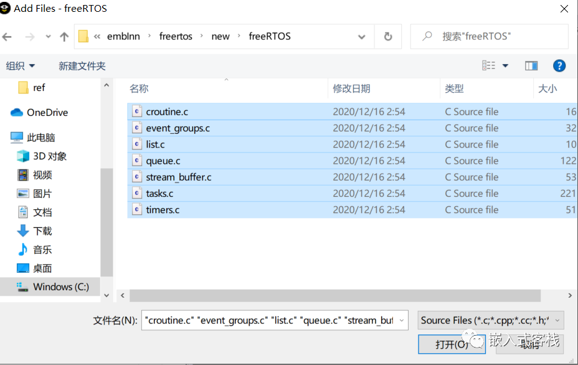Click file list scroll left arrow
Image resolution: width=578 pixels, height=365 pixels.
pyautogui.click(x=122, y=295)
